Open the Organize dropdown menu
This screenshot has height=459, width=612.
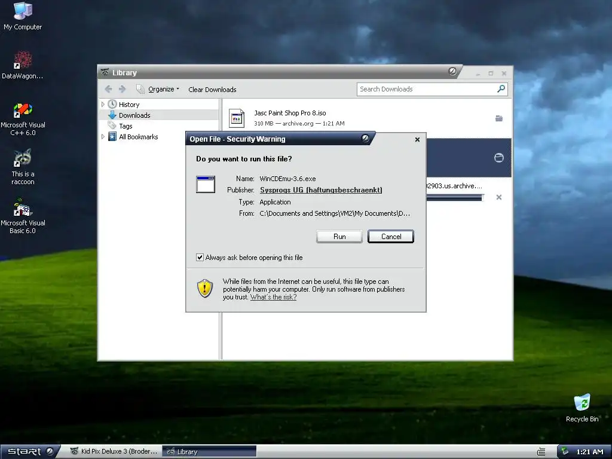[x=158, y=89]
